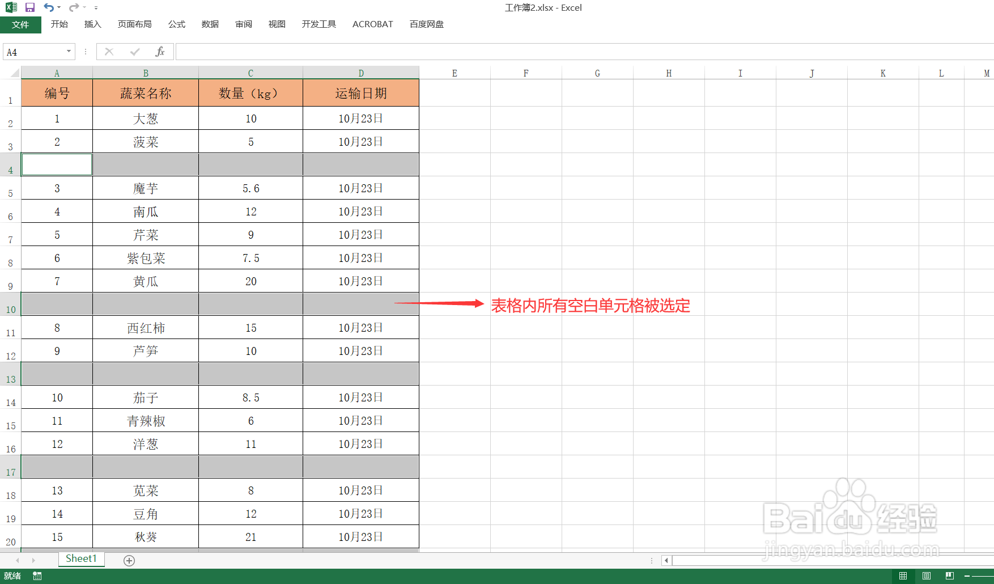
Task: Click cell containing 秋葵
Action: [x=146, y=537]
